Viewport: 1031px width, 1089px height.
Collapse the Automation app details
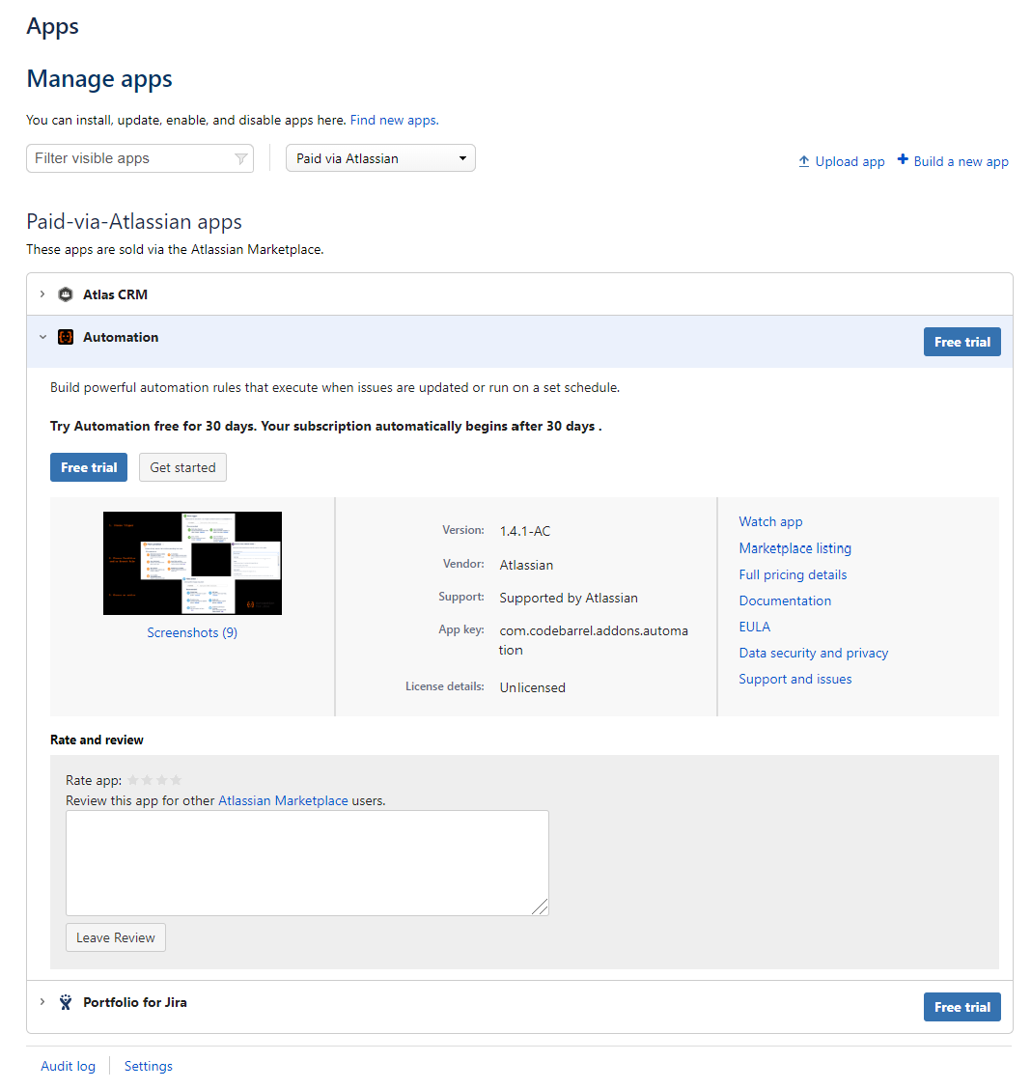42,337
